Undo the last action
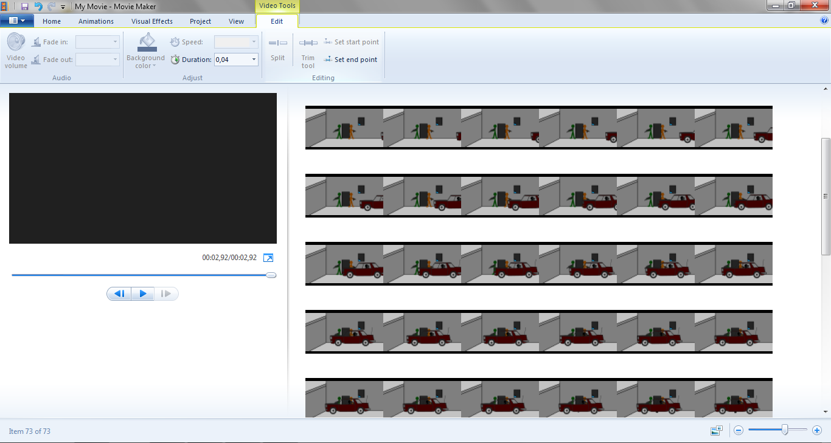Image resolution: width=831 pixels, height=443 pixels. [38, 6]
